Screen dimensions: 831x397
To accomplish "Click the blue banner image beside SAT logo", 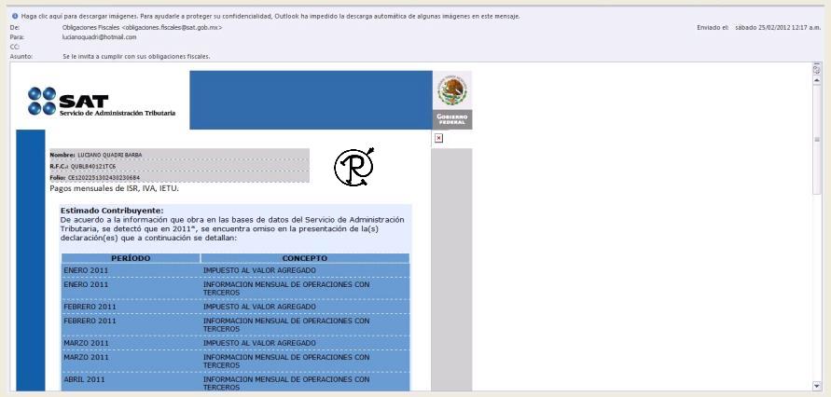I will 310,100.
